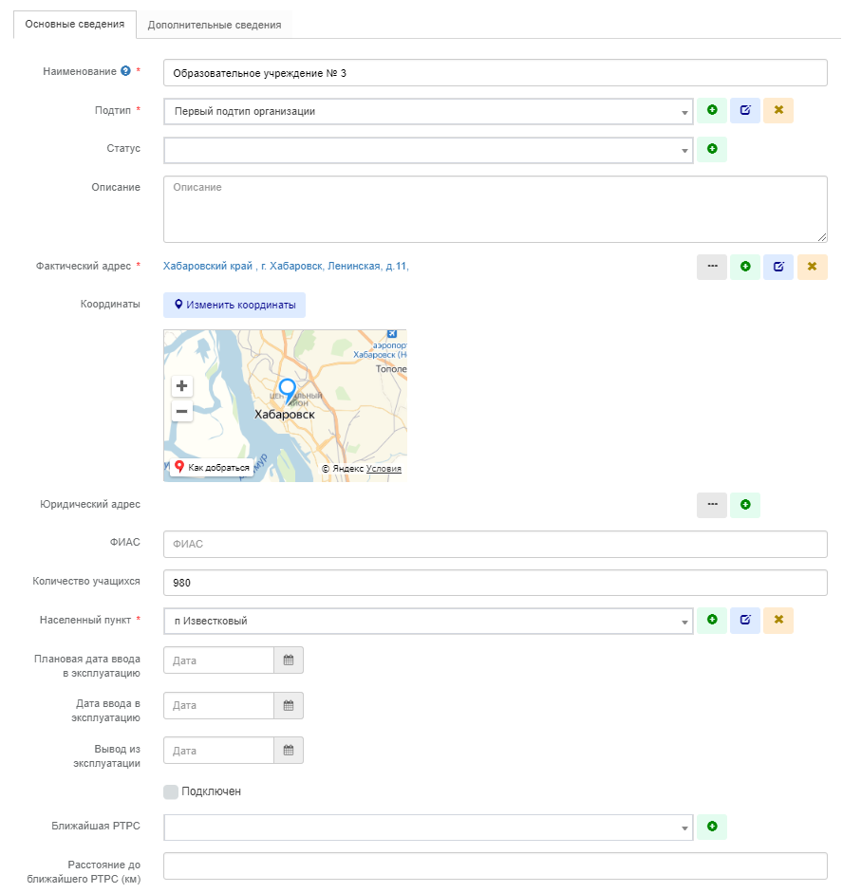Open address search for Фактический адрес
843x893 pixels.
712,268
